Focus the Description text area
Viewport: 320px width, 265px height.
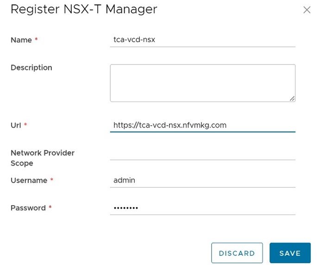tap(202, 83)
